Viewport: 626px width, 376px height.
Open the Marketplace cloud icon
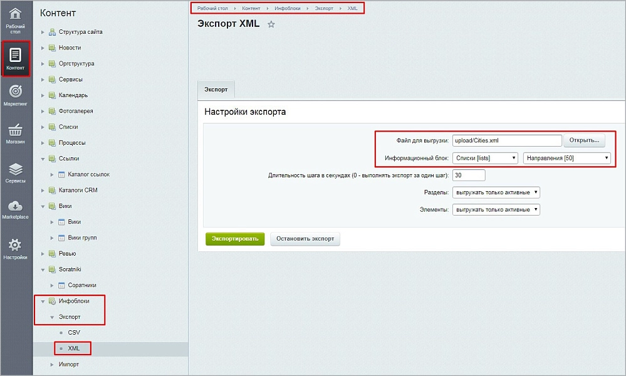15,206
